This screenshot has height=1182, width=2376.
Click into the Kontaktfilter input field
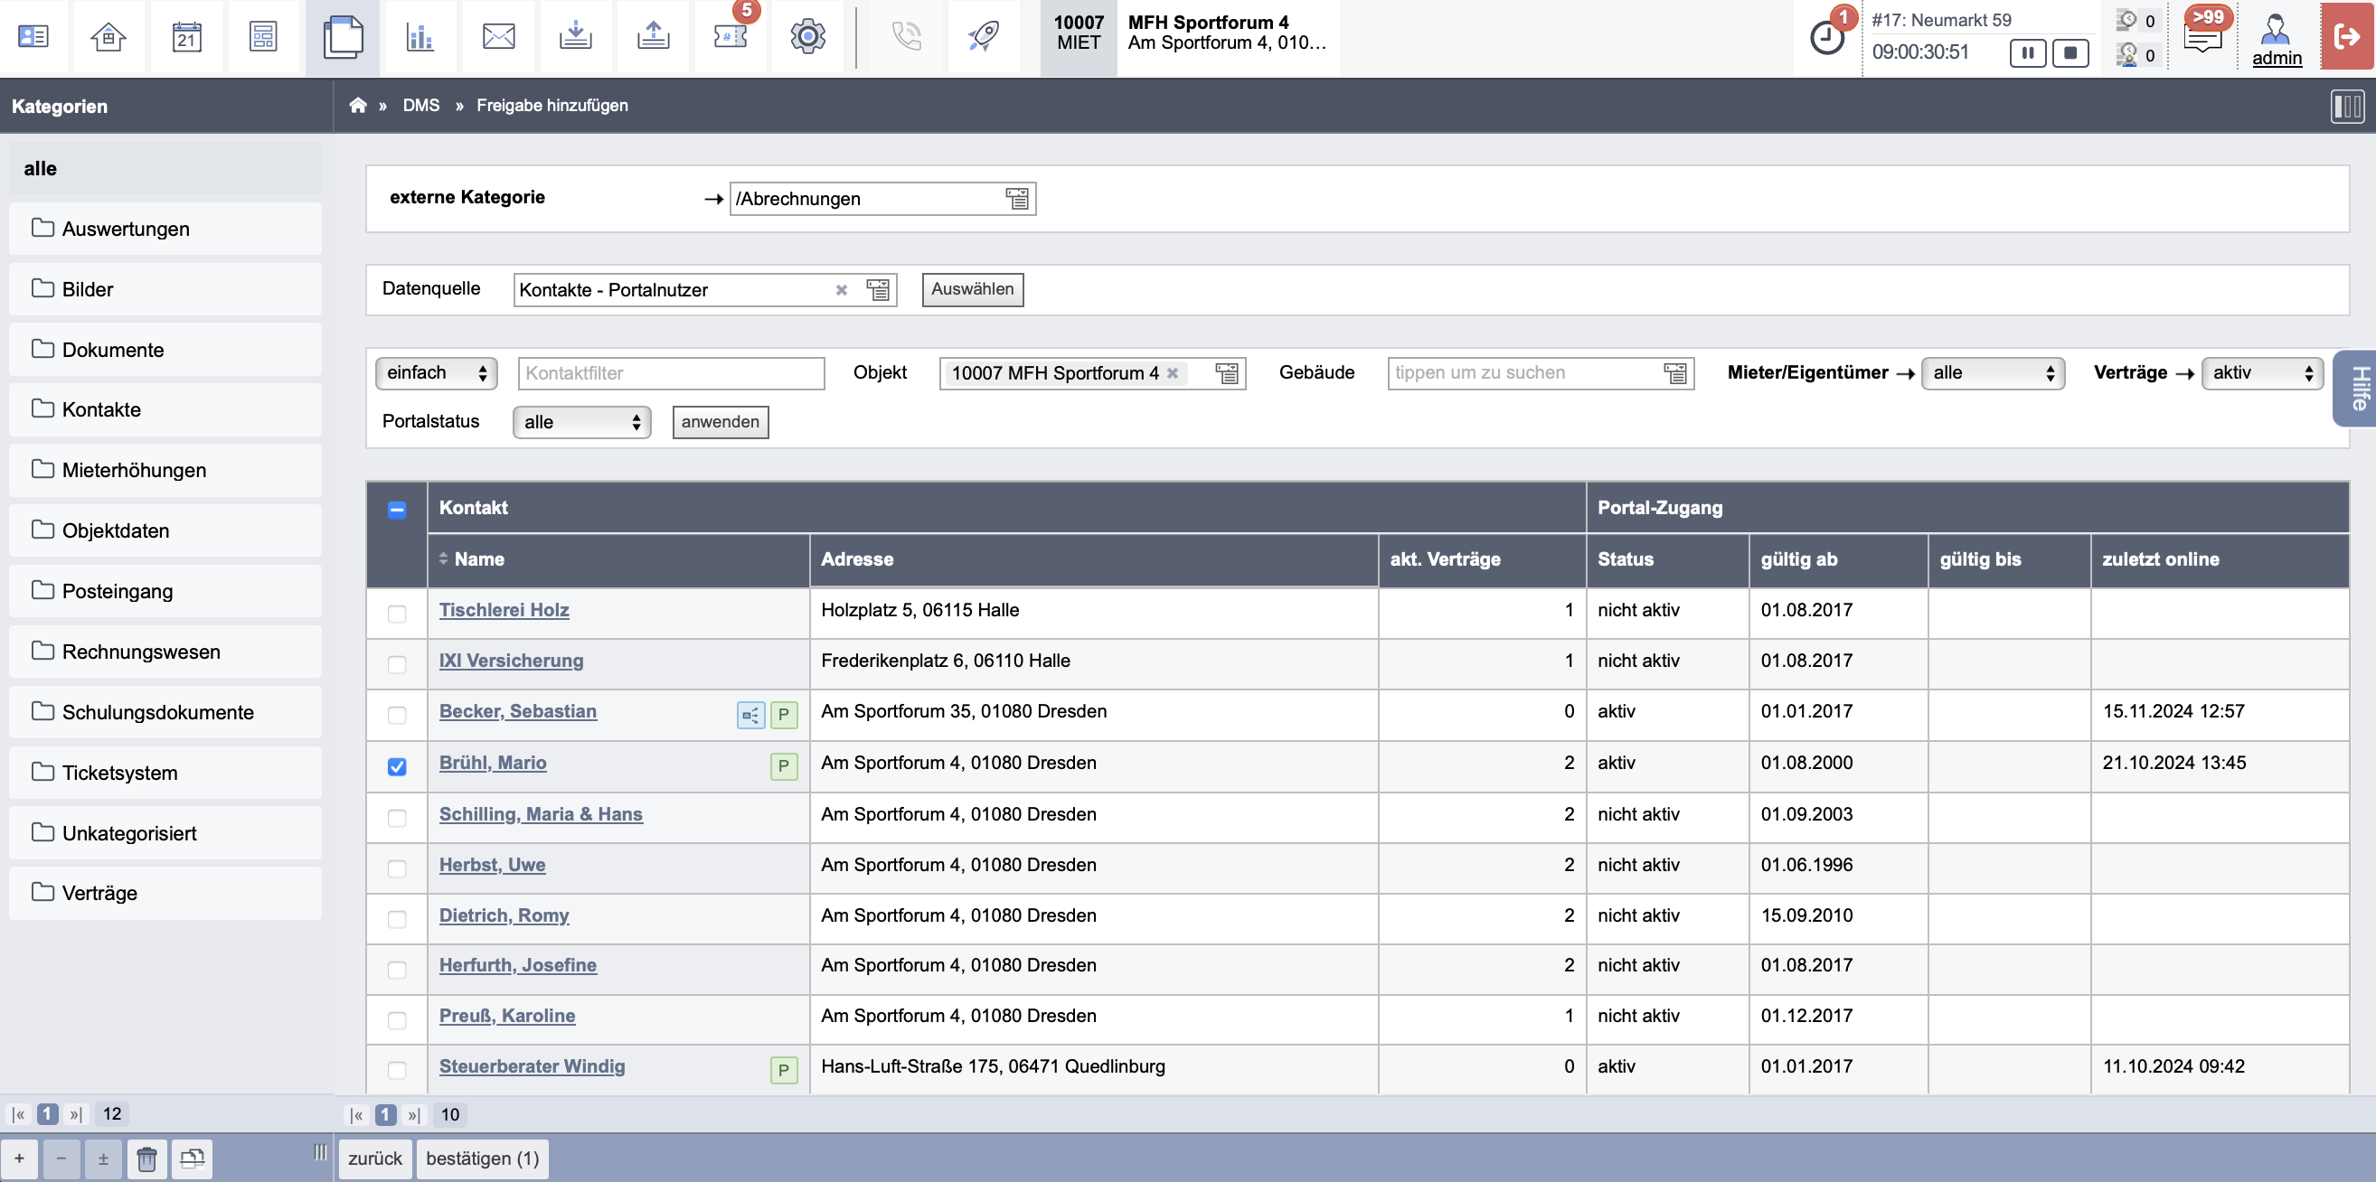pyautogui.click(x=671, y=373)
